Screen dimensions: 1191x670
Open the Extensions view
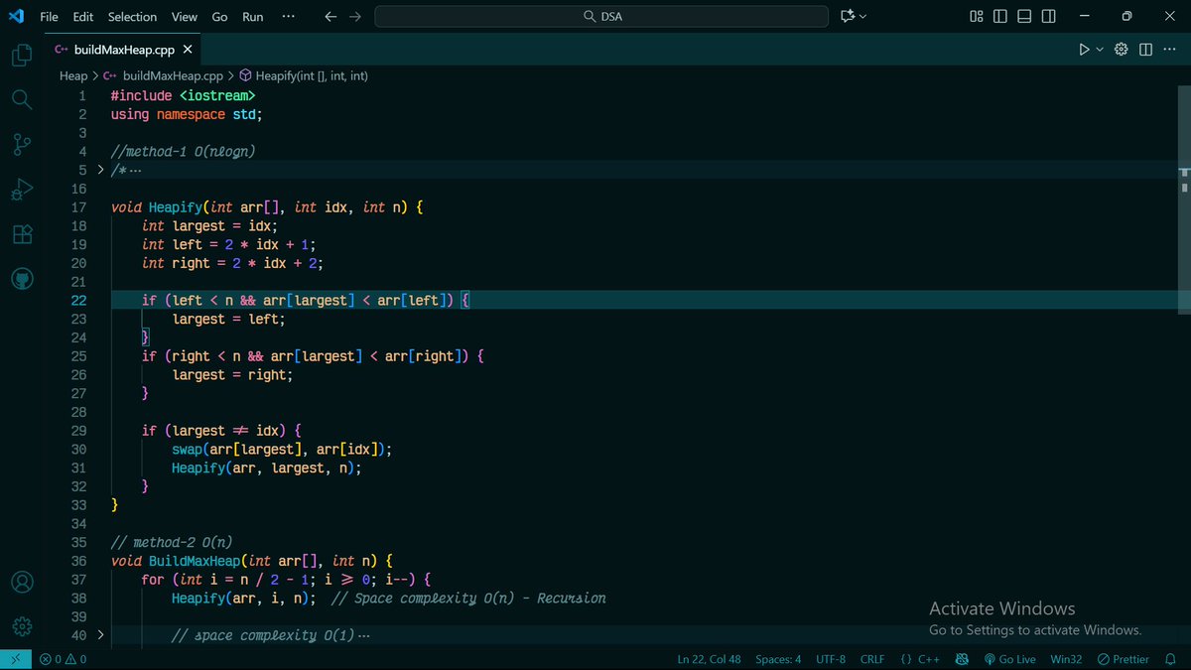22,234
